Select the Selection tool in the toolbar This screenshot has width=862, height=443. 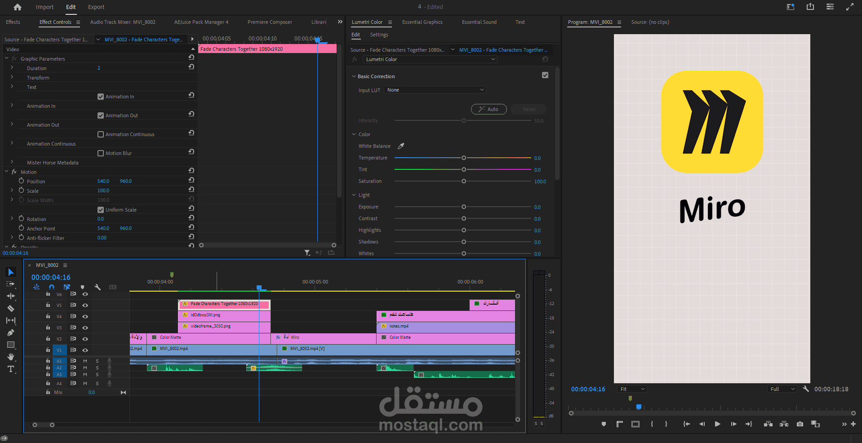tap(11, 272)
